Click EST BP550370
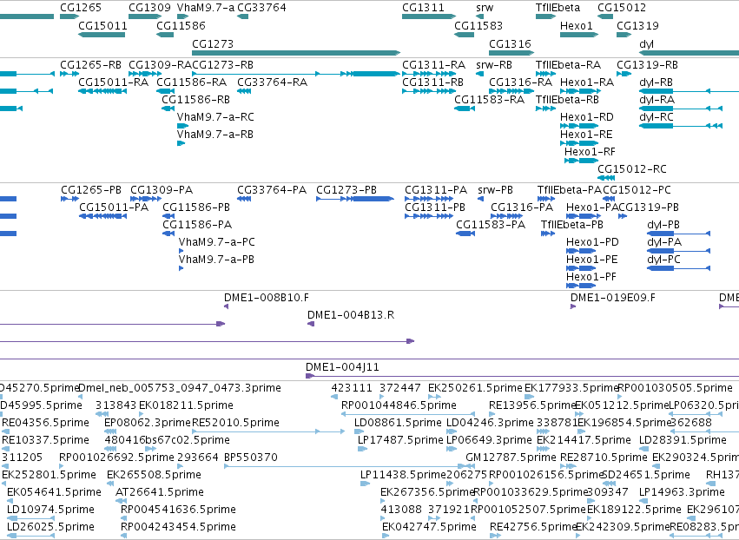 [251, 458]
